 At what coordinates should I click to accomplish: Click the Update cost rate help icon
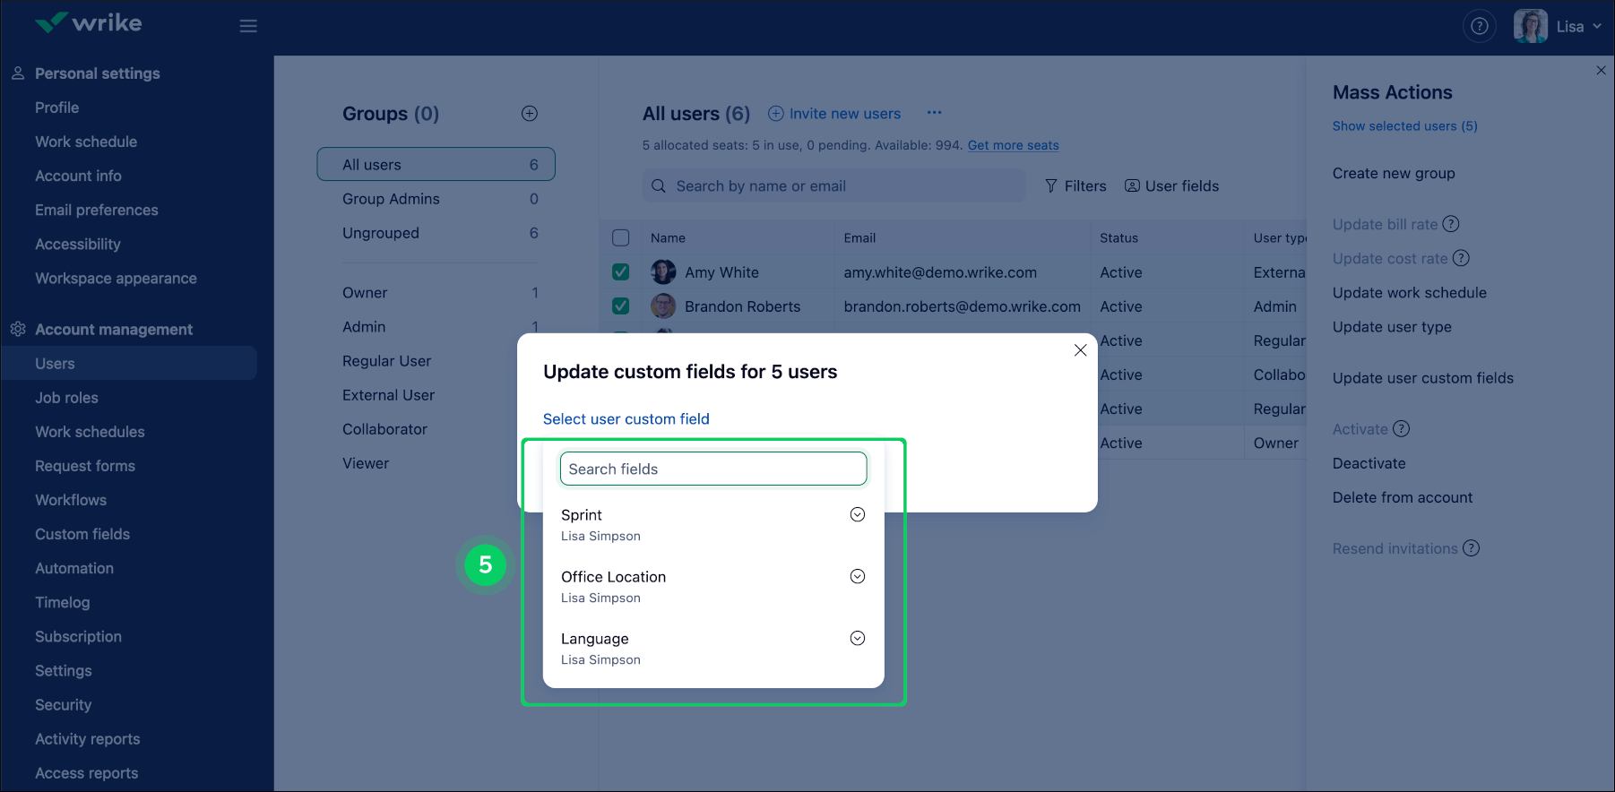point(1461,258)
